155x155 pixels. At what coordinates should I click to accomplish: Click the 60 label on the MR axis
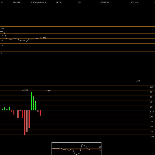[151, 97]
